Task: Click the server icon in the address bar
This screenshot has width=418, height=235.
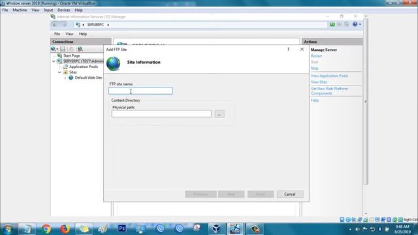Action: tap(78, 25)
